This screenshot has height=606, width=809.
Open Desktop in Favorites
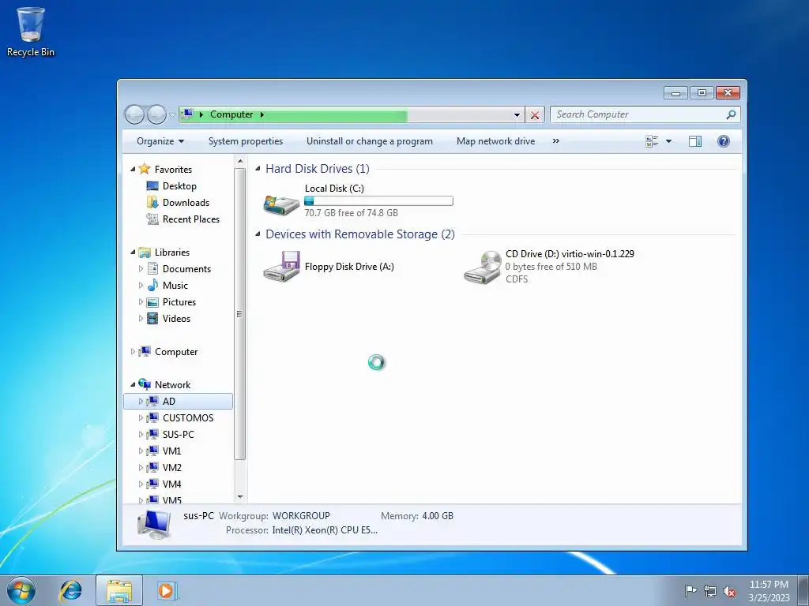pyautogui.click(x=179, y=186)
